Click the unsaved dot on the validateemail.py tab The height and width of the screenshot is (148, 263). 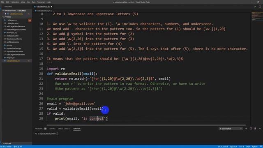pyautogui.click(x=51, y=7)
